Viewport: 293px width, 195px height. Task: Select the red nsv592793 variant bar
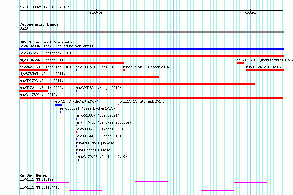137,84
